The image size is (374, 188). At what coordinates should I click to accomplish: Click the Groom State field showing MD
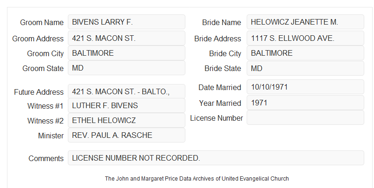127,68
